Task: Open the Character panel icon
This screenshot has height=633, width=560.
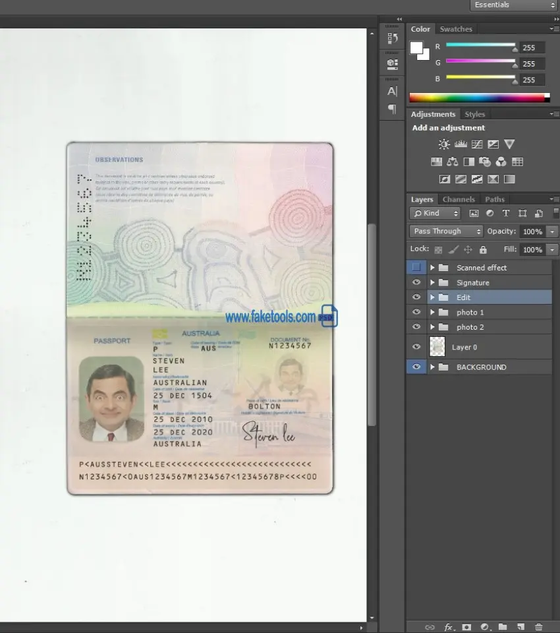Action: tap(392, 91)
